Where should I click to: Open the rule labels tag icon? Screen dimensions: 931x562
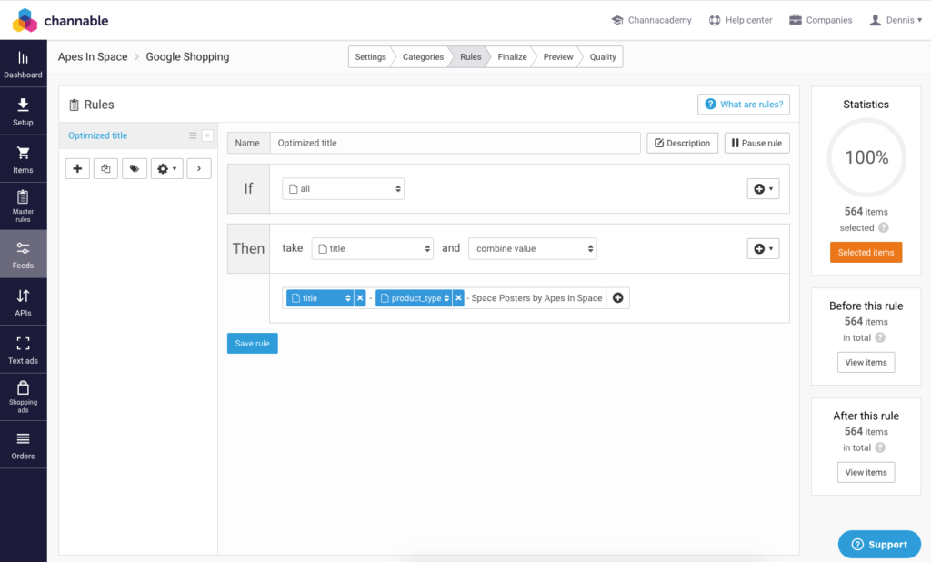tap(135, 168)
